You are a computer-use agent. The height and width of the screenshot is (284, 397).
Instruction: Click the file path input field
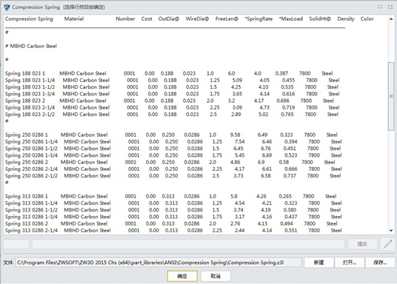click(159, 263)
